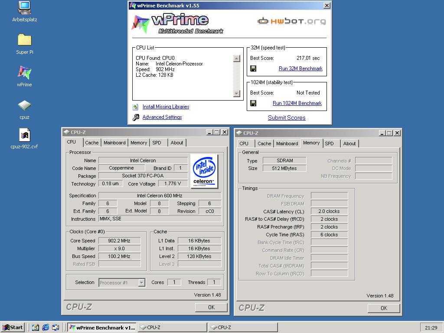
Task: Click the Intel Inside Celeron logo
Action: pyautogui.click(x=204, y=171)
